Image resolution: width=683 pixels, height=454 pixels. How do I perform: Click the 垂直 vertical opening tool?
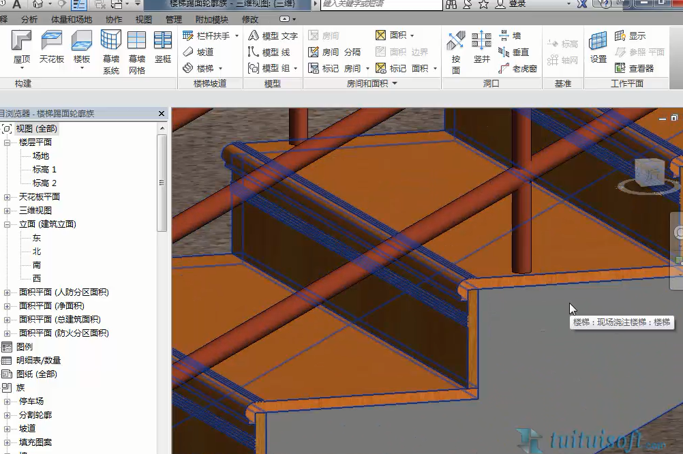pyautogui.click(x=513, y=52)
